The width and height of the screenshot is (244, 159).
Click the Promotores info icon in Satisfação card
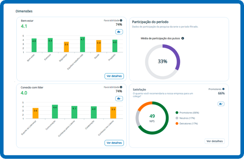tap(223, 89)
